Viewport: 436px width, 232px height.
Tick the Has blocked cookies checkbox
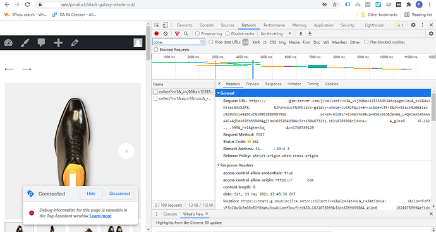366,42
